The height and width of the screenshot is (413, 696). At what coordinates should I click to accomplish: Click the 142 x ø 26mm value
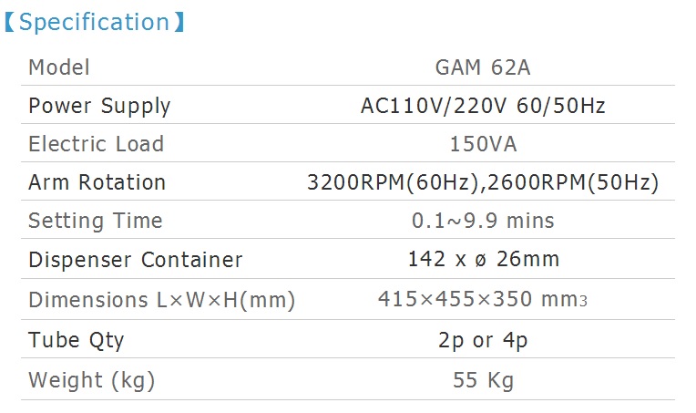coord(484,259)
